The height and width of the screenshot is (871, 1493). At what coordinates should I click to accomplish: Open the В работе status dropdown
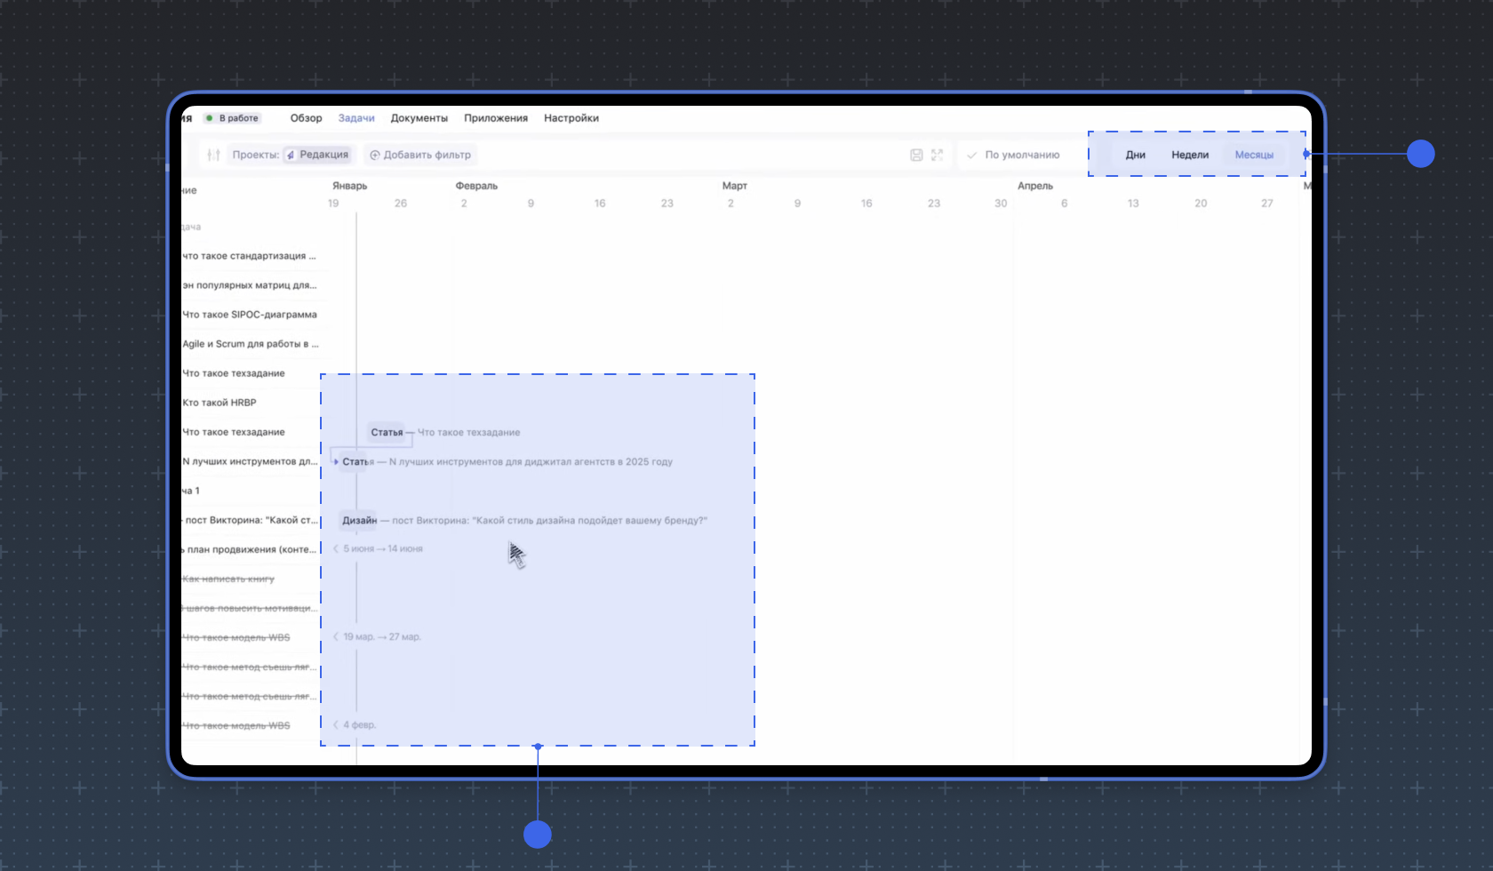coord(232,118)
